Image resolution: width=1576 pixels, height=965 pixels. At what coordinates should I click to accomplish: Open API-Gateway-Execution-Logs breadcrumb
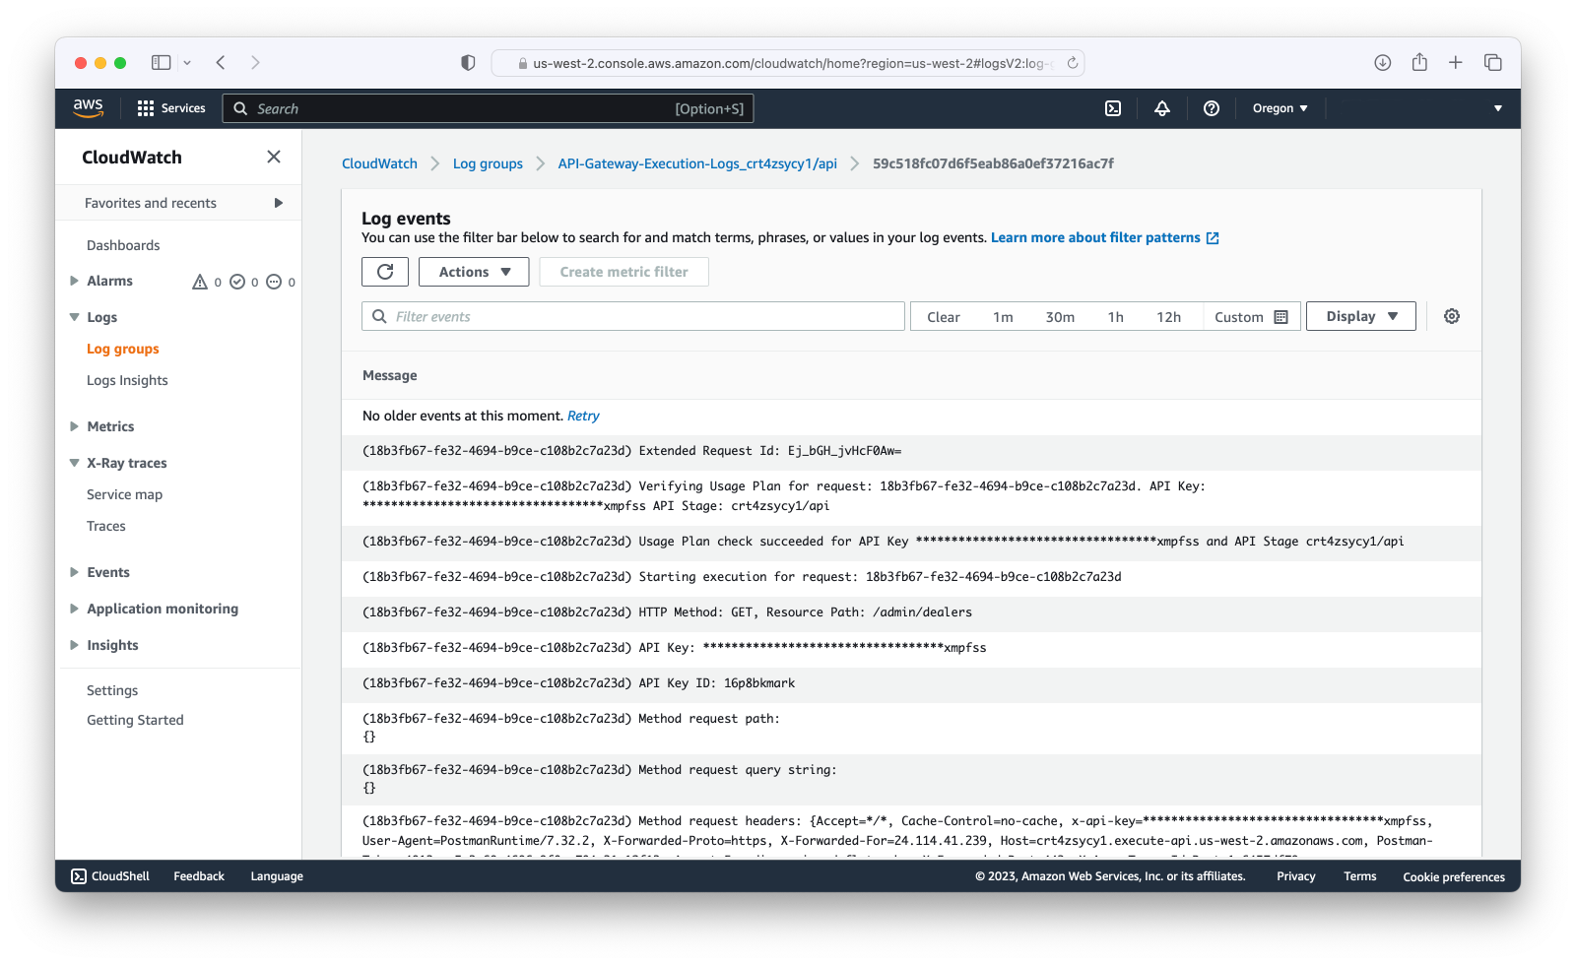697,163
